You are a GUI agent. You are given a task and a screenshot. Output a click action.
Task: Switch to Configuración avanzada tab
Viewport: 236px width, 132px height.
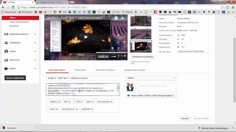pyautogui.click(x=135, y=70)
